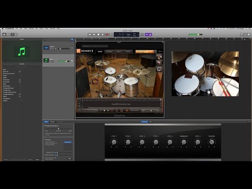Collapse the Keyboard Sensitivity section

(x=45, y=125)
